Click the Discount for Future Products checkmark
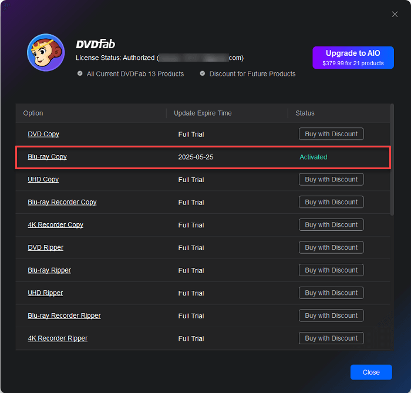 coord(203,74)
